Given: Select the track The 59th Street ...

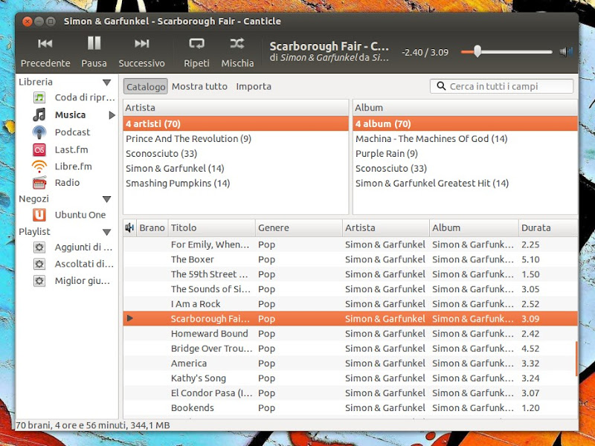Looking at the screenshot, I should tap(350, 274).
